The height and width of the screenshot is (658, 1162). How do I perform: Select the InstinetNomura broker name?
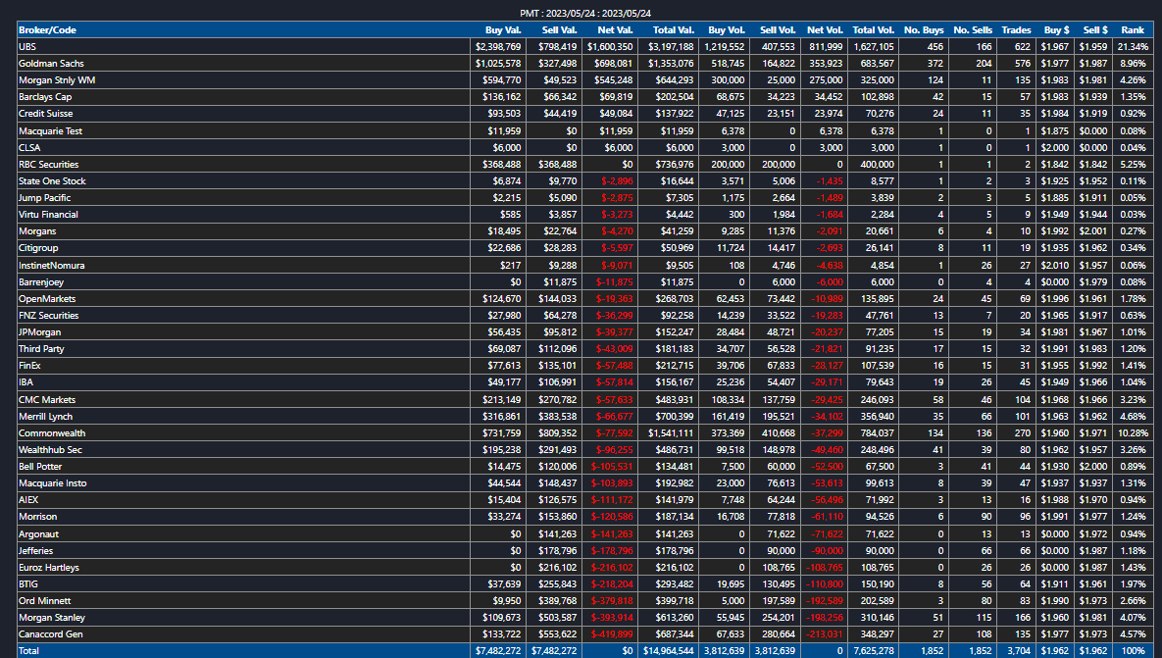[x=52, y=266]
